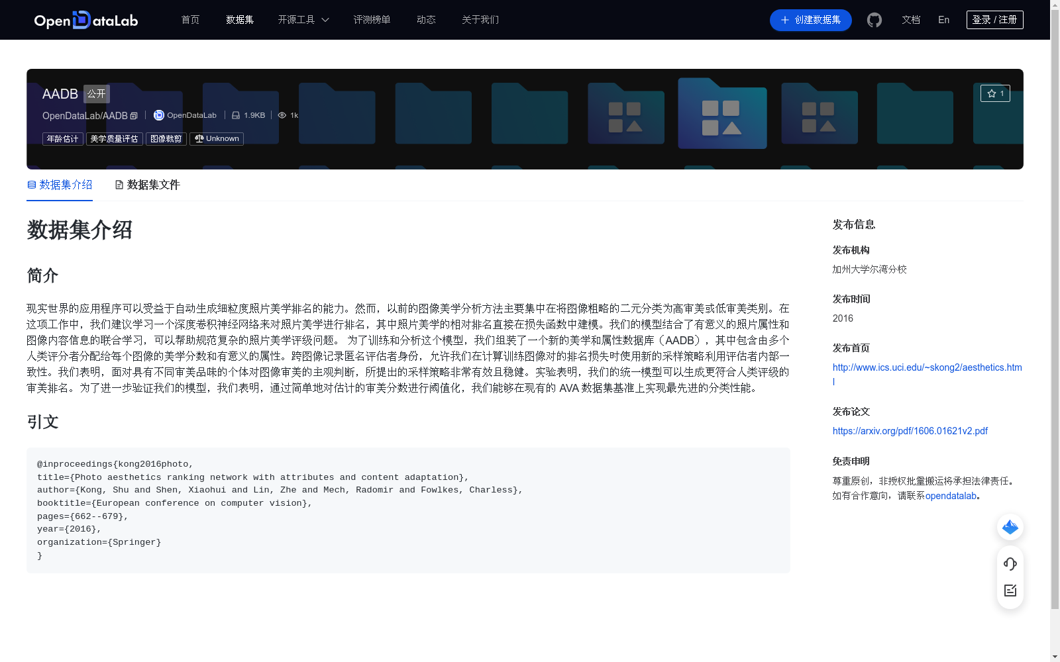Click the Unknown license tag
Screen dimensions: 1060x662
coord(217,139)
